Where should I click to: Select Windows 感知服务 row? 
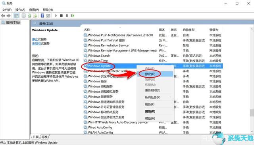(x=153, y=86)
